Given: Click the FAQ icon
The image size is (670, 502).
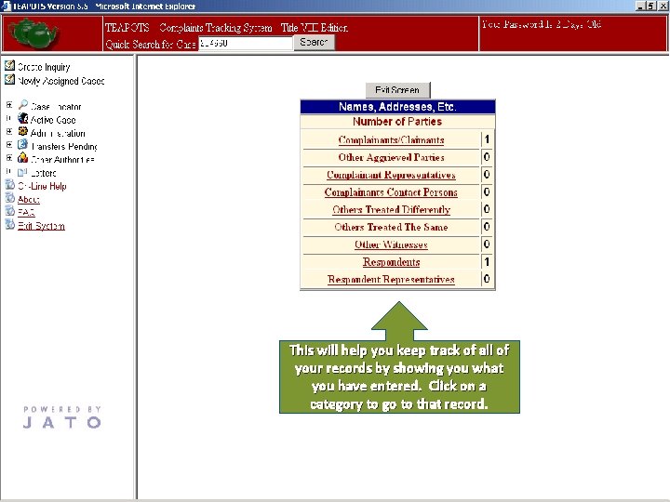Looking at the screenshot, I should tap(10, 211).
